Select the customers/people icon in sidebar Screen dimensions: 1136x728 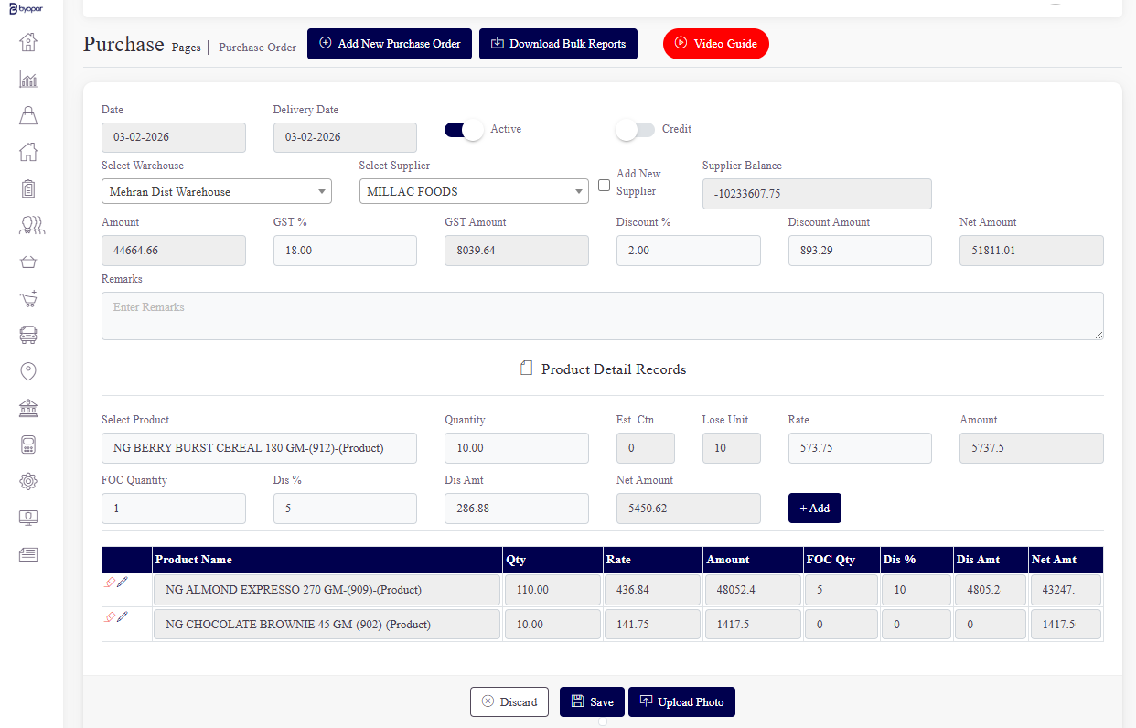[31, 225]
